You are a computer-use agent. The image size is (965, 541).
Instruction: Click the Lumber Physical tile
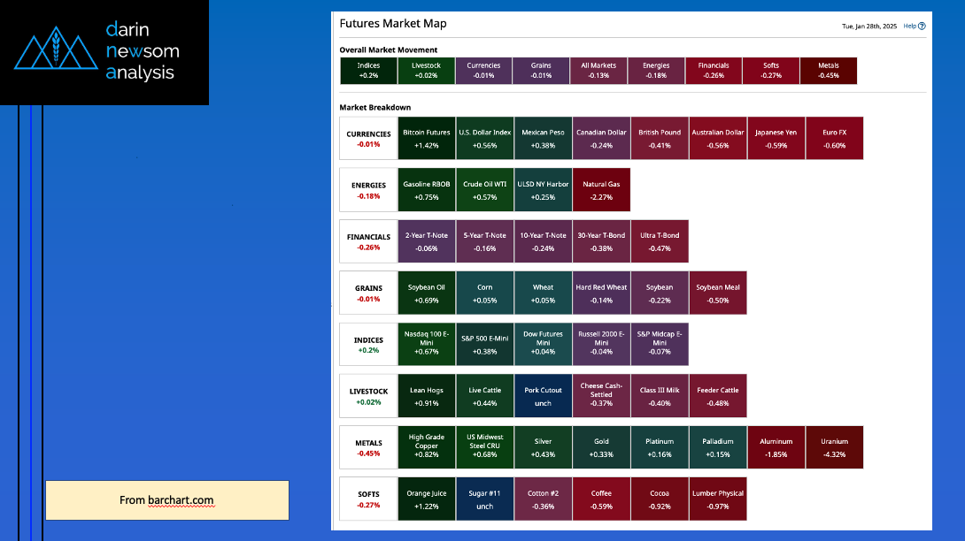coord(718,499)
